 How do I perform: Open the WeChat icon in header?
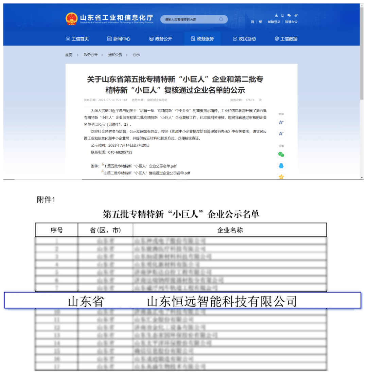pos(289,15)
